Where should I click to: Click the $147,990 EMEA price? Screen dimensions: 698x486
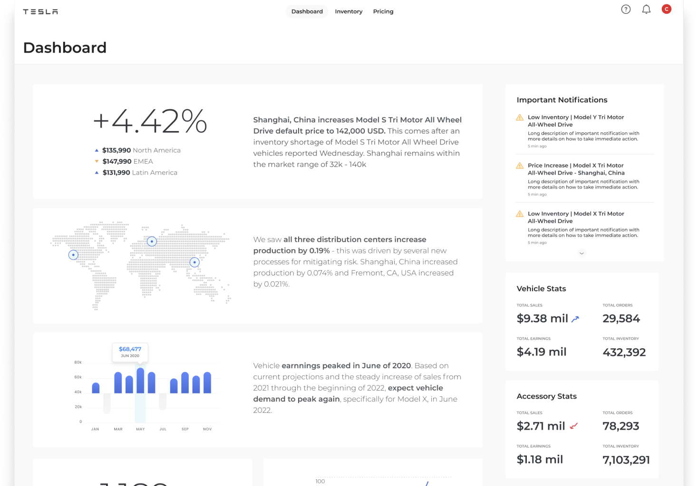click(x=117, y=161)
